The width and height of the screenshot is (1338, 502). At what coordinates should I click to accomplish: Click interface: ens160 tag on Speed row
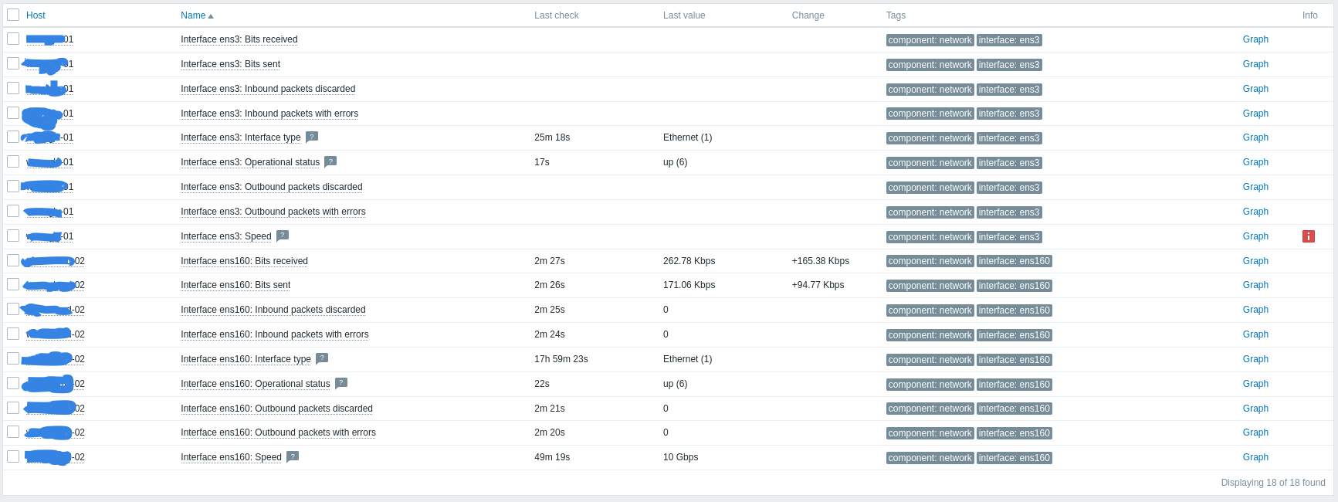coord(1014,458)
